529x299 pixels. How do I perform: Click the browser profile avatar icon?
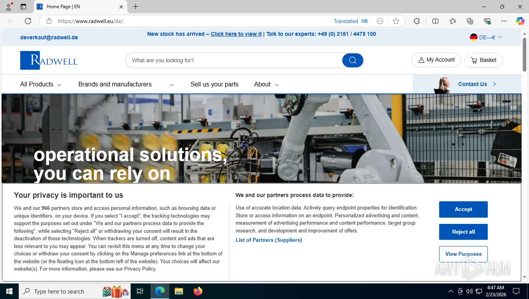(x=9, y=7)
